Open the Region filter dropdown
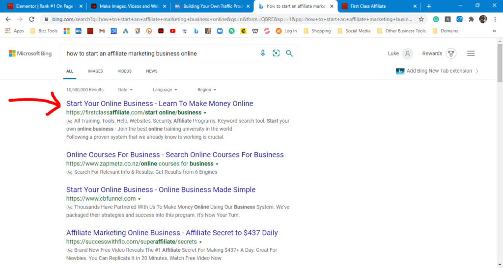The height and width of the screenshot is (268, 503). (x=207, y=90)
